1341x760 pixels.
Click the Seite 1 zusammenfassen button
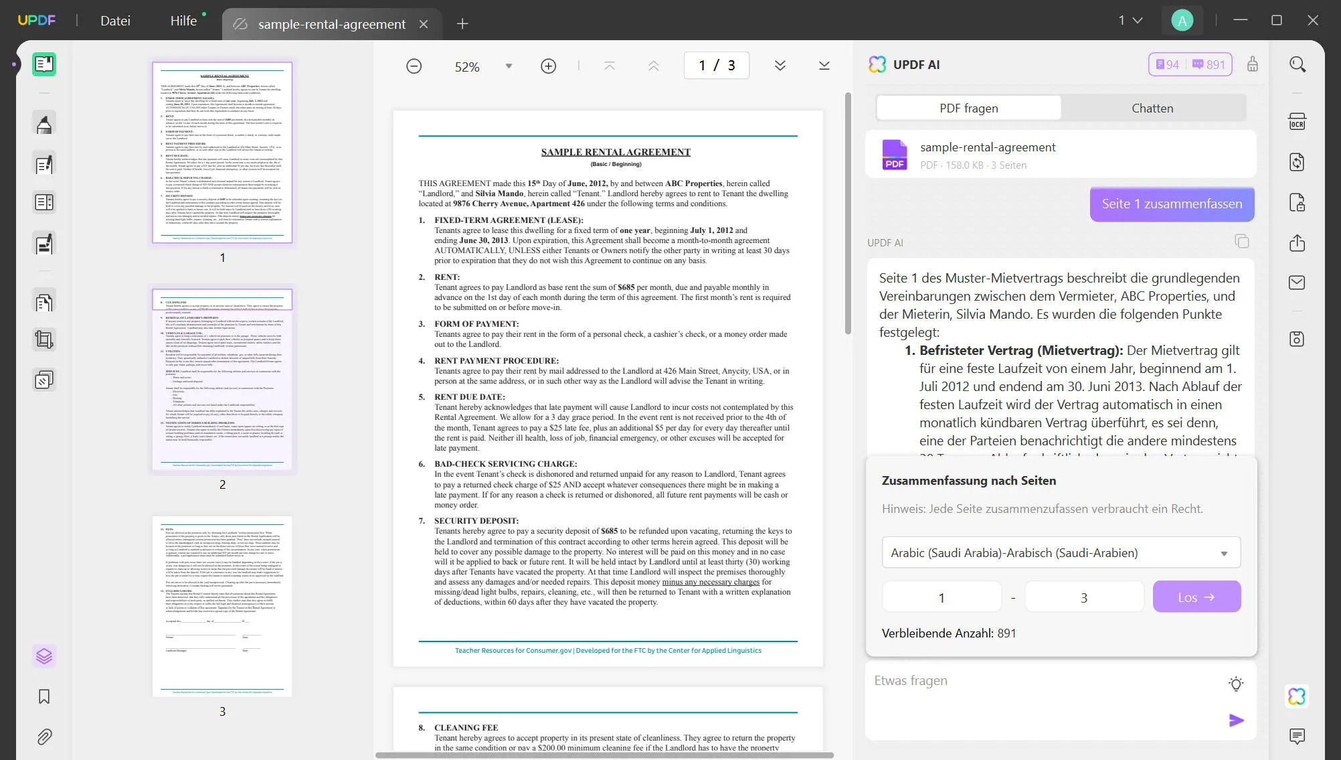[x=1172, y=204]
